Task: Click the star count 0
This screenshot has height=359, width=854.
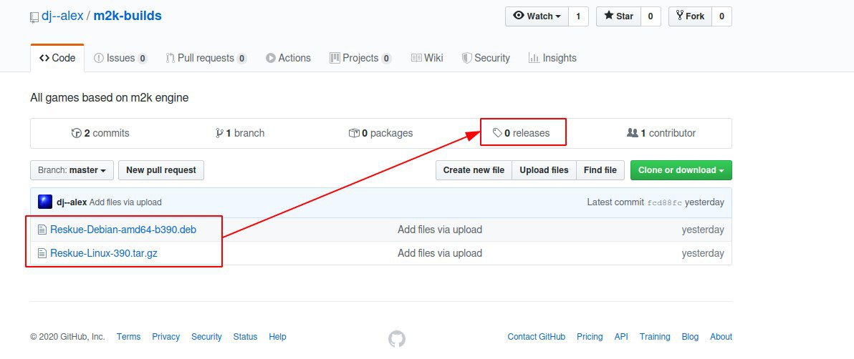Action: [x=651, y=16]
